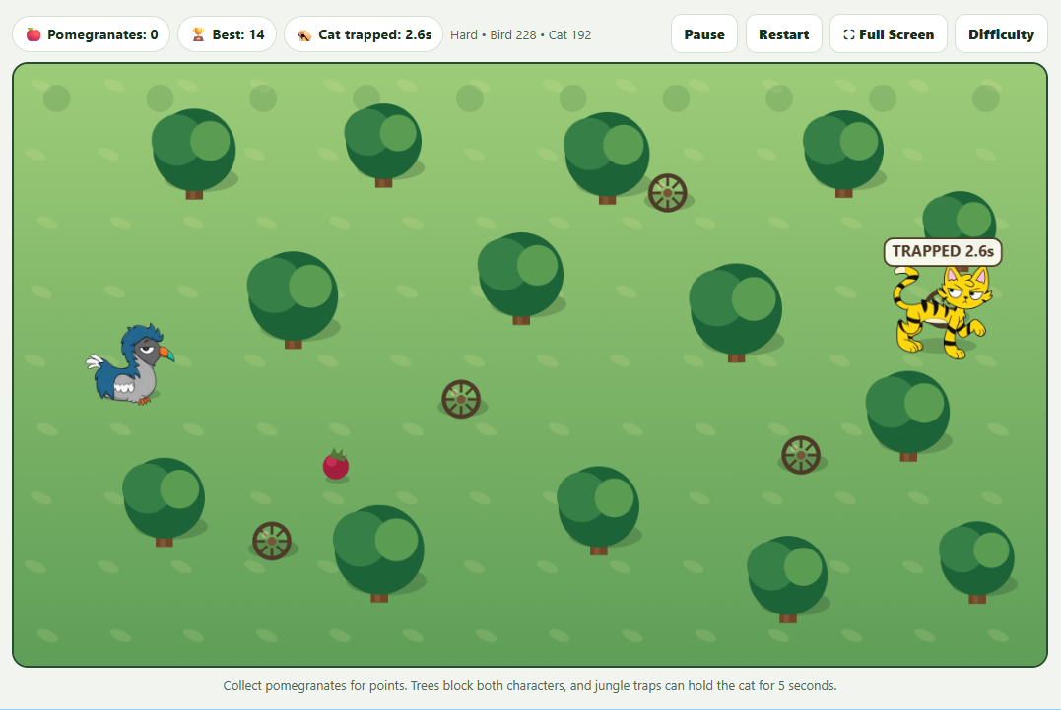Click the pomegranate icon in the score counter
Screen dimensions: 1061x710
click(x=33, y=34)
